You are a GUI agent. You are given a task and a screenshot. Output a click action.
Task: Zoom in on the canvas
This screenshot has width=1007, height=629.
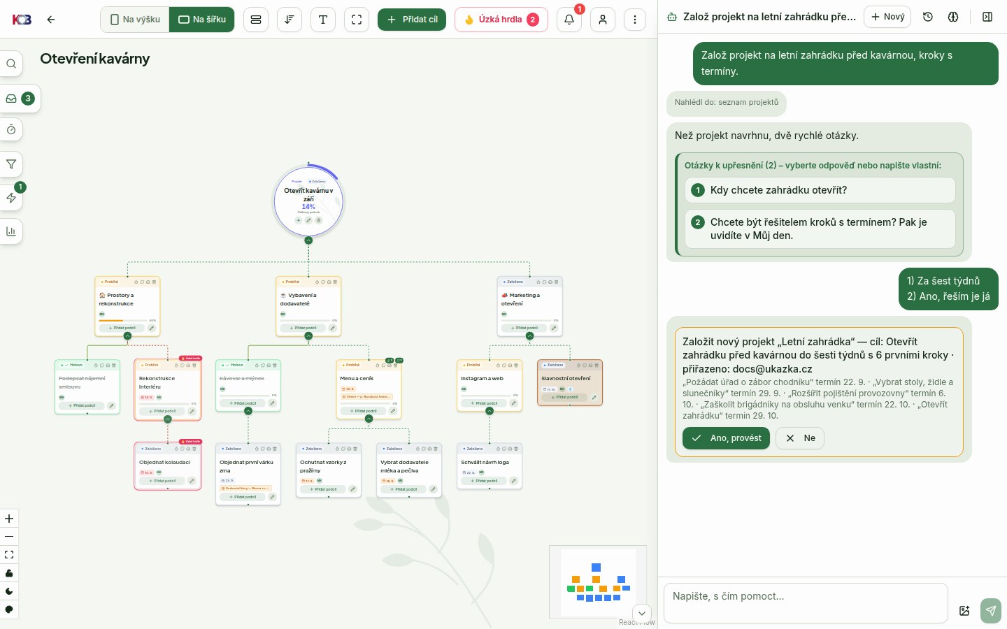(9, 519)
